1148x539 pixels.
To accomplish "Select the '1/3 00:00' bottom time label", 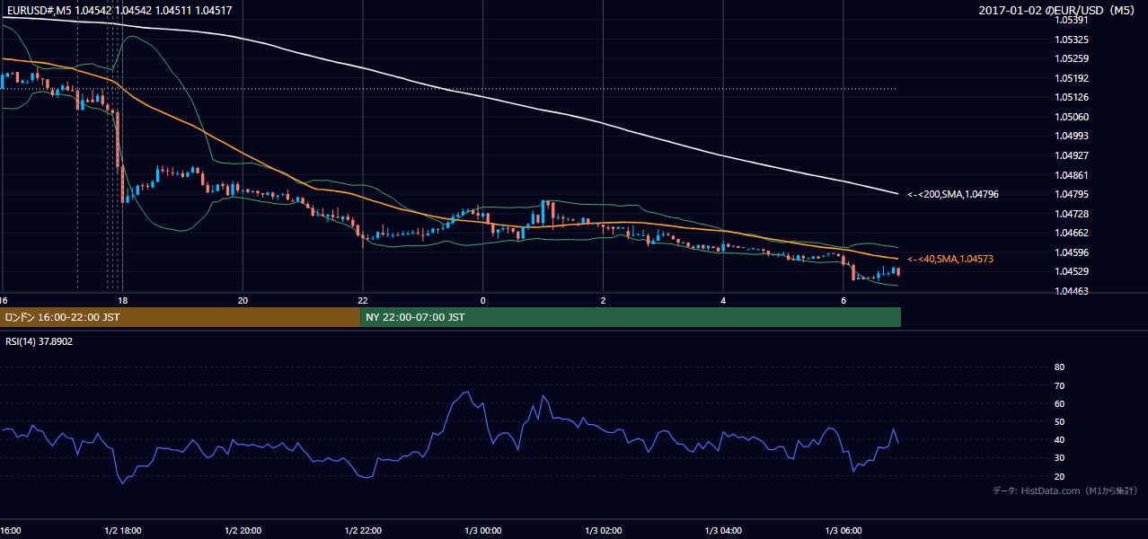I will pos(482,531).
